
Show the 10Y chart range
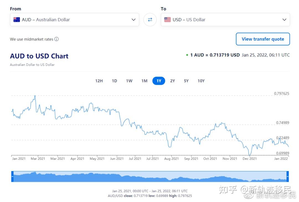(x=201, y=81)
